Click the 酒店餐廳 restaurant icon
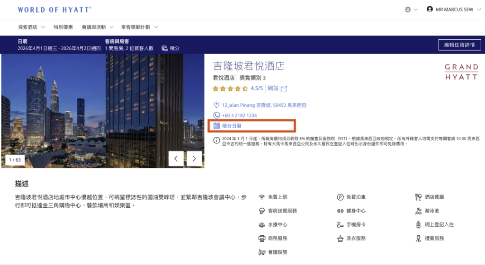 418,197
